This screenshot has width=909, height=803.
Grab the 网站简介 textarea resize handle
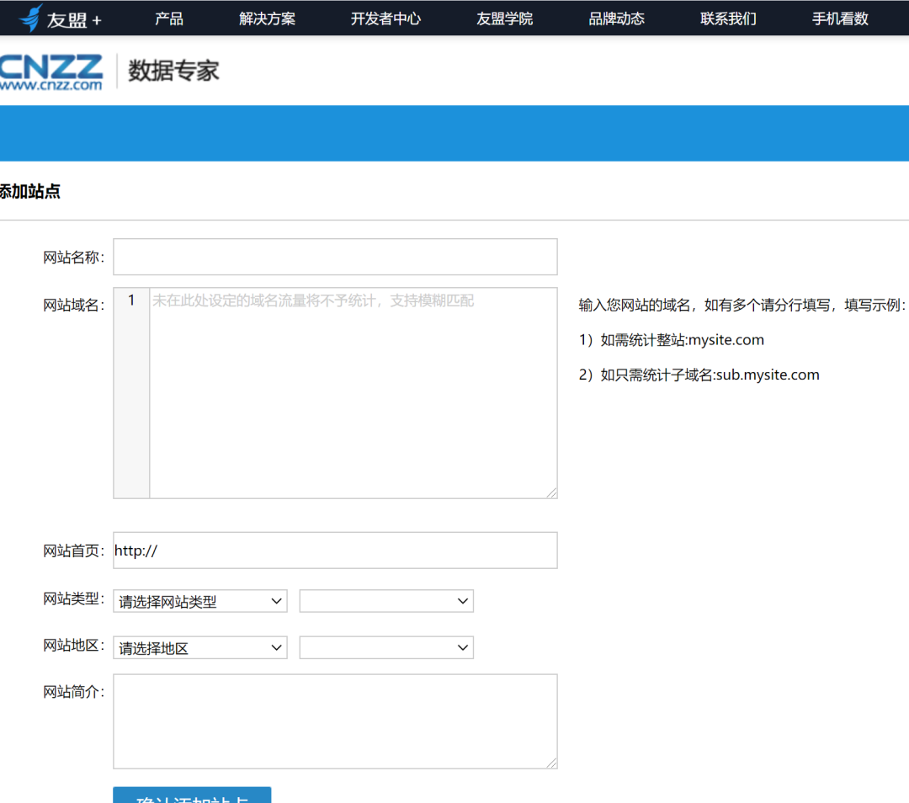(551, 763)
